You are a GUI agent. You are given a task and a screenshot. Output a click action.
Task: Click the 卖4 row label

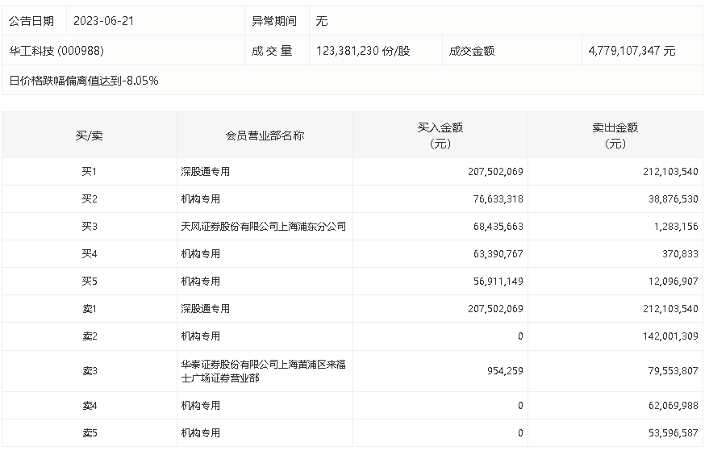tap(89, 406)
